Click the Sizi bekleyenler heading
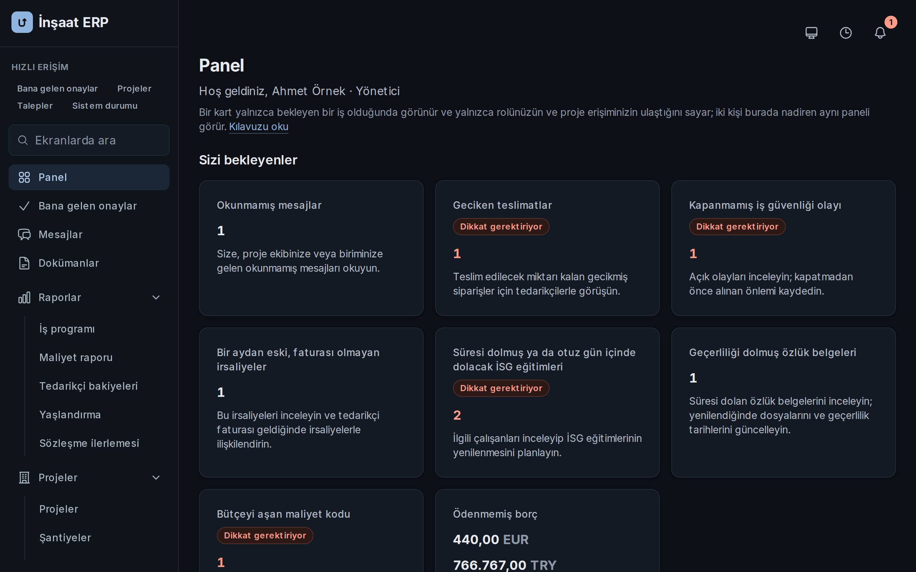The width and height of the screenshot is (916, 572). coord(248,160)
